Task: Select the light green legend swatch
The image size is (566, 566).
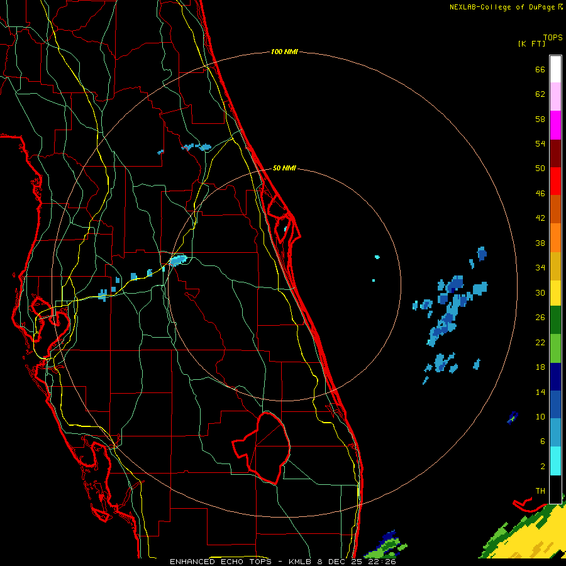Action: coord(555,348)
